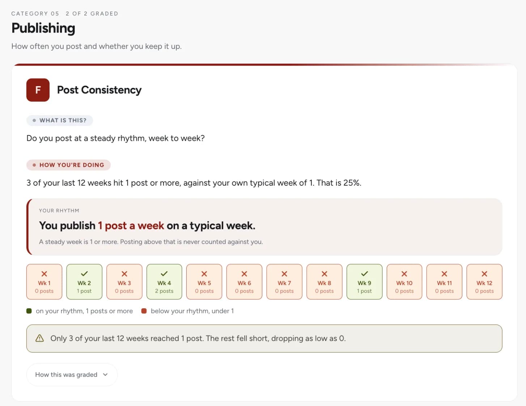
Task: Click the Wk 12 cross mark icon
Action: (x=484, y=274)
